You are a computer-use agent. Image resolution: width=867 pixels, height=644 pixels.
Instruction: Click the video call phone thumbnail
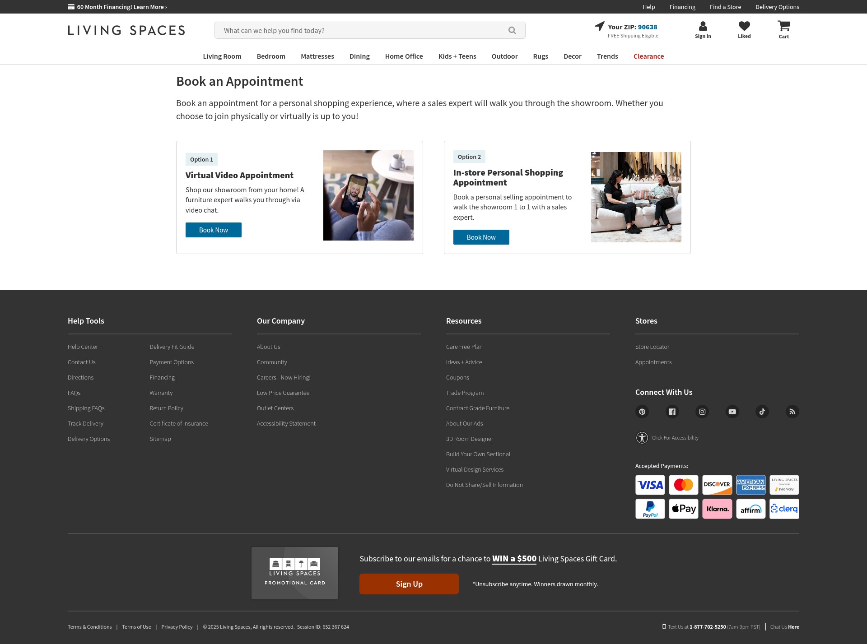point(368,195)
